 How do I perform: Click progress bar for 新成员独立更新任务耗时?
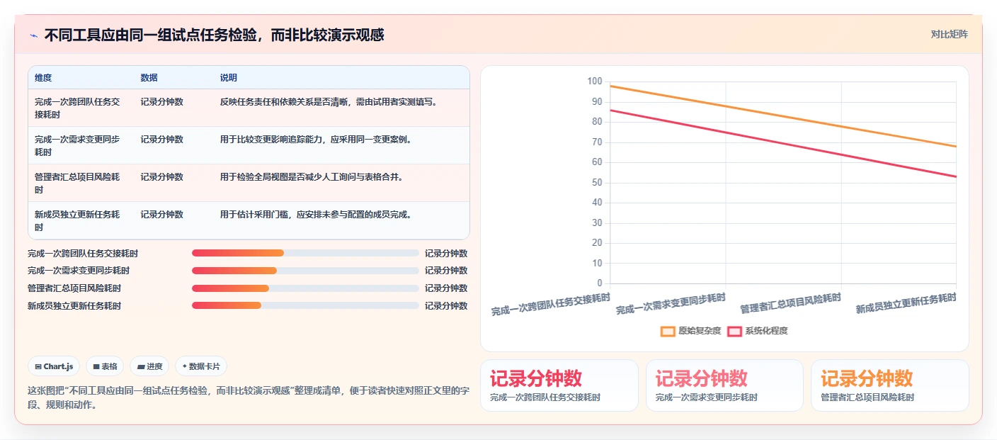coord(305,305)
